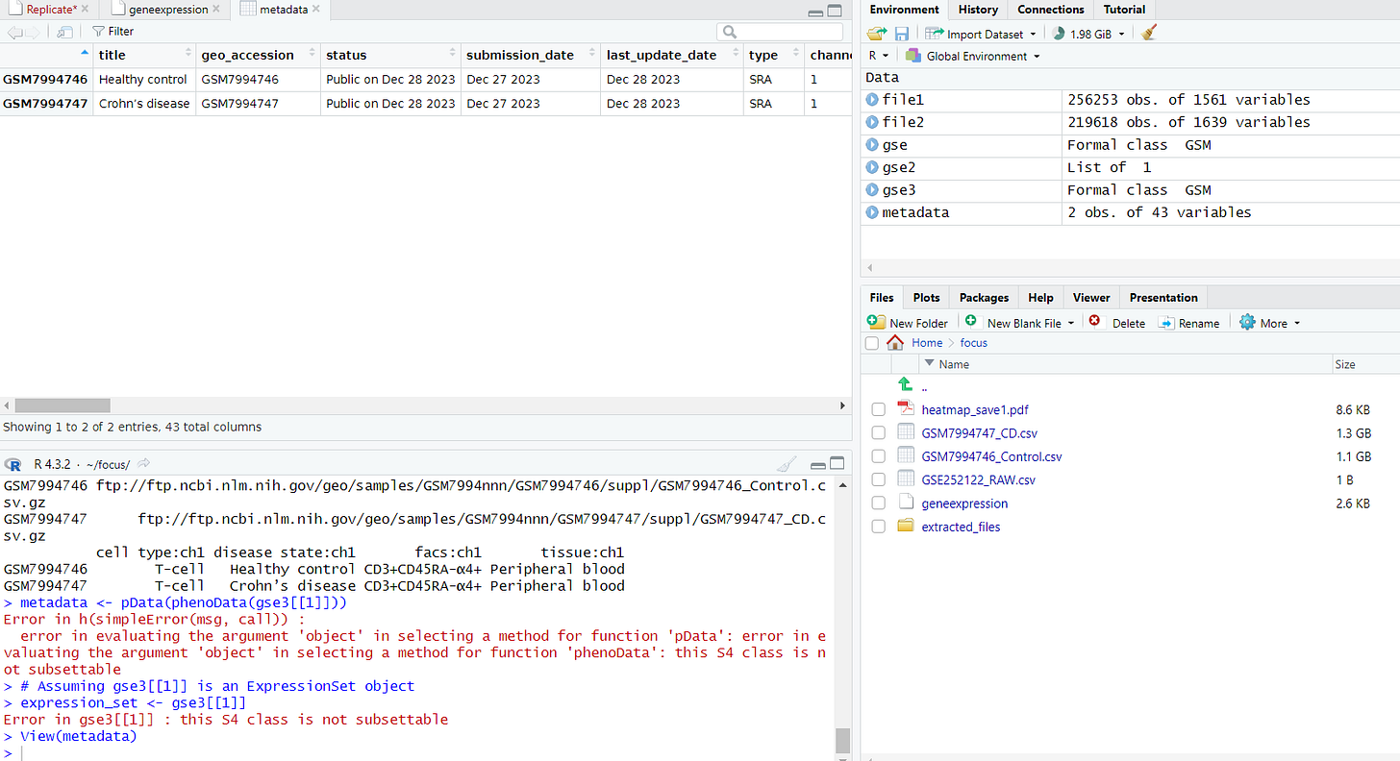The image size is (1400, 761).
Task: Tick the checkbox beside heatmap_save1.pdf
Action: (x=878, y=409)
